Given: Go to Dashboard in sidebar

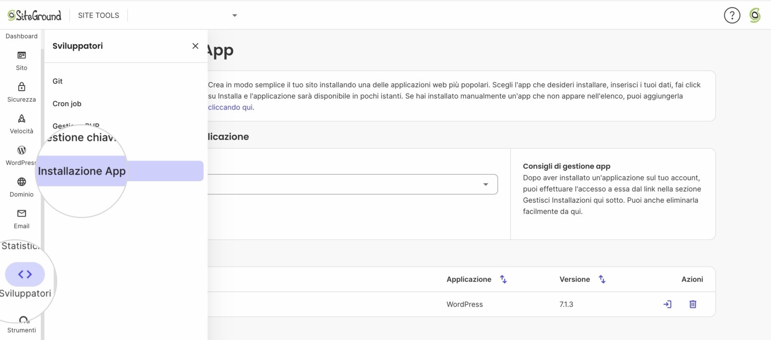Looking at the screenshot, I should point(22,36).
